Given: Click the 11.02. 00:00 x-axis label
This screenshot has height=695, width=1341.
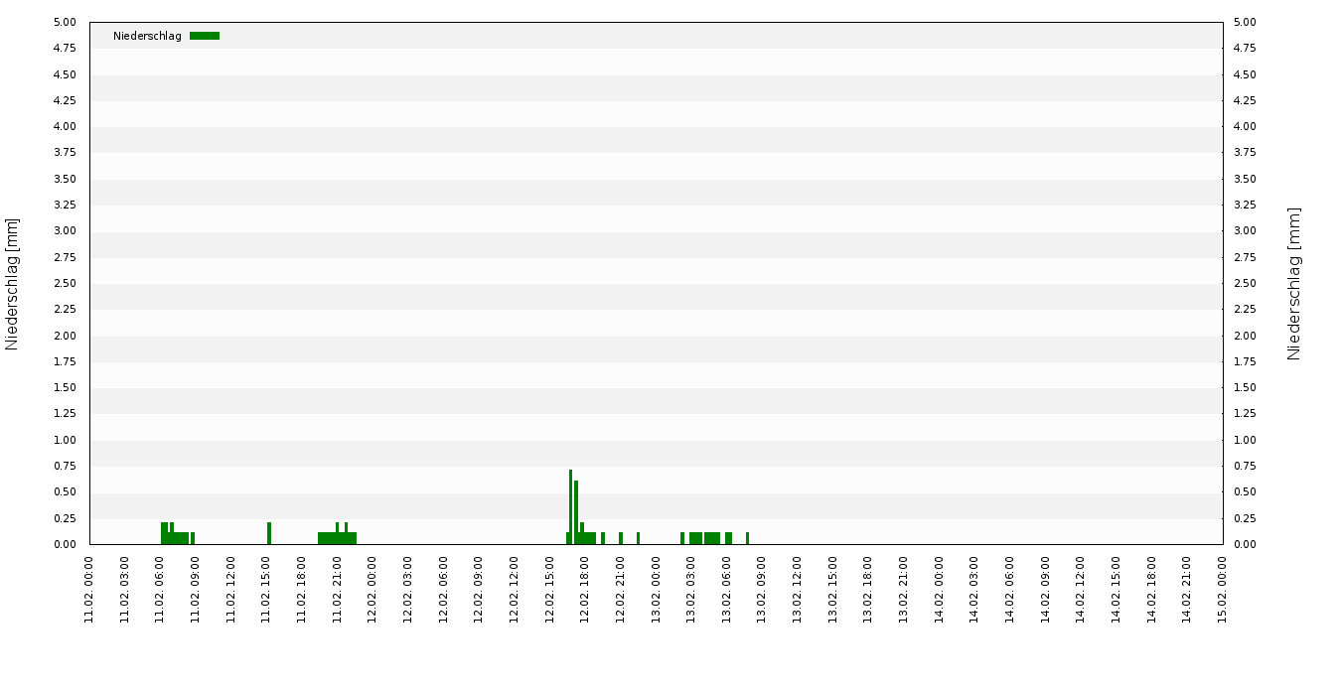Looking at the screenshot, I should point(89,590).
